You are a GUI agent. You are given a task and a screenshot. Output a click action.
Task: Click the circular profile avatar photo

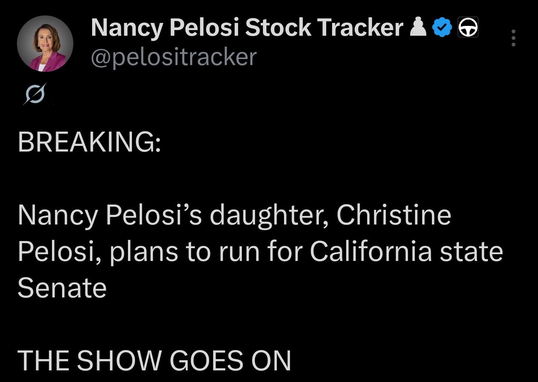click(45, 44)
